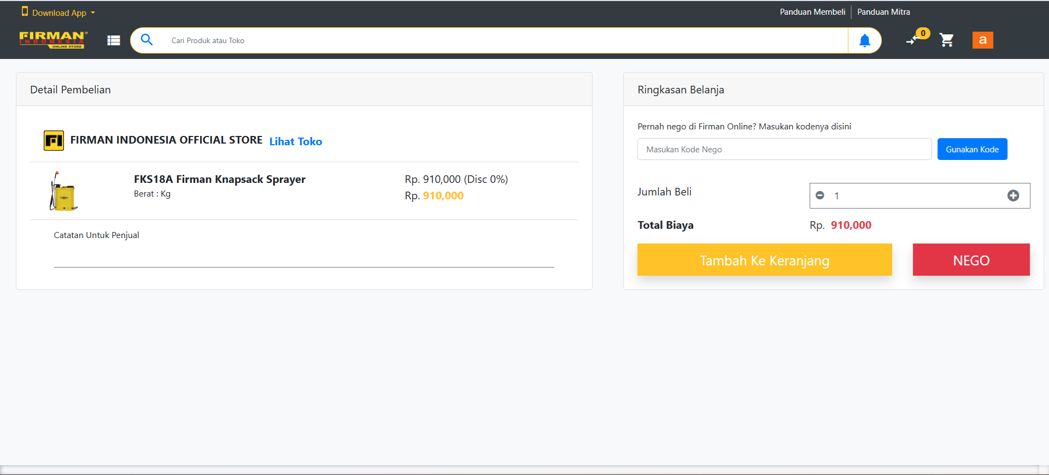Click the search magnifier icon
Viewport: 1049px width, 475px height.
[x=146, y=40]
